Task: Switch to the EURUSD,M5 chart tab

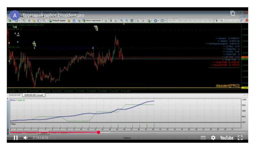Action: (x=15, y=95)
